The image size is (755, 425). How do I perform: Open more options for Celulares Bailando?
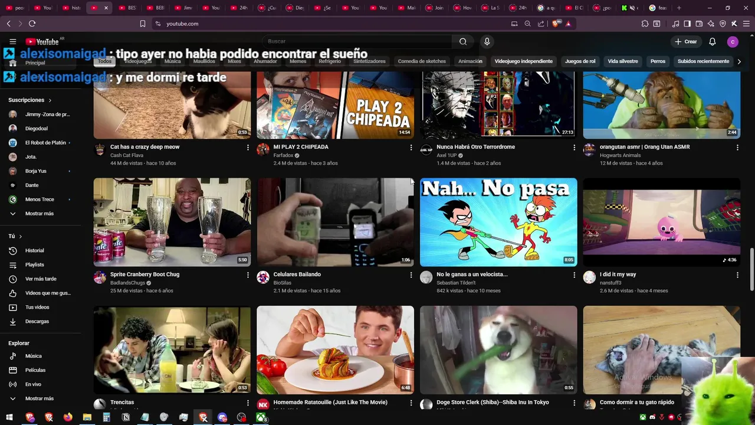click(411, 275)
